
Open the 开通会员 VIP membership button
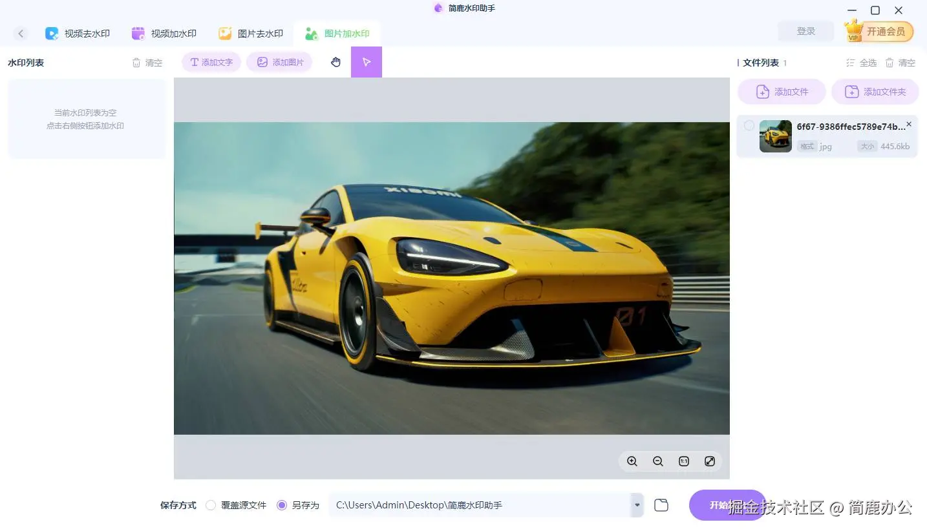coord(879,32)
